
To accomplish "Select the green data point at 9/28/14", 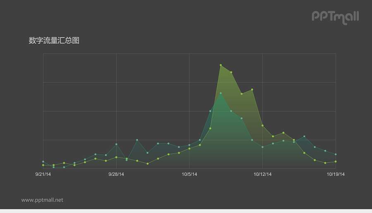I will click(116, 157).
